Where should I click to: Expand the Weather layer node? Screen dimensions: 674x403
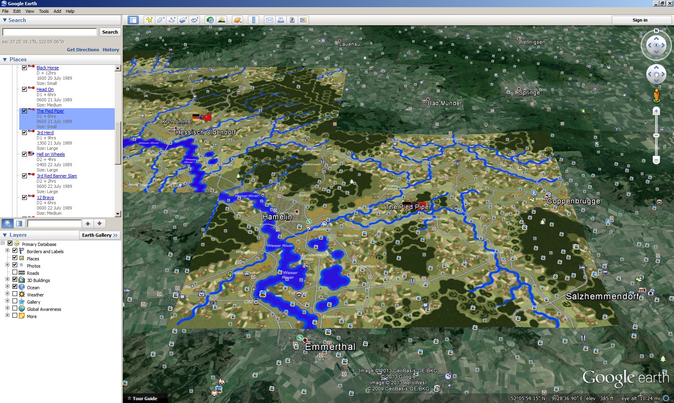[x=7, y=294]
